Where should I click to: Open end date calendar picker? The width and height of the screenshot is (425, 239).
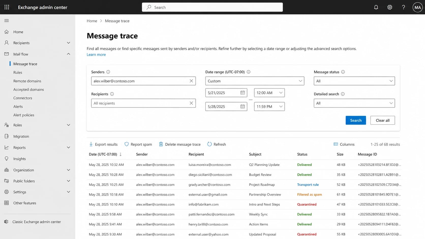(242, 106)
